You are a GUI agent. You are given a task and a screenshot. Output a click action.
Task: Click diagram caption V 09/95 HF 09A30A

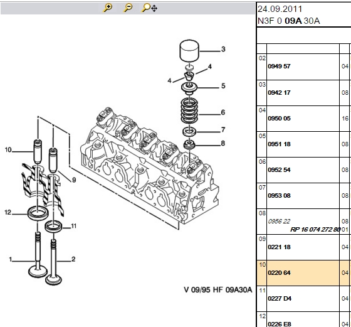point(218,290)
